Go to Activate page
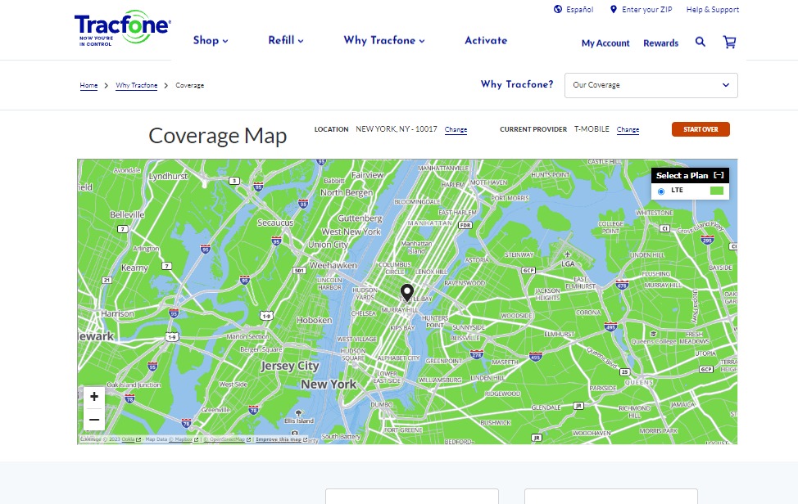This screenshot has height=504, width=798. 486,40
